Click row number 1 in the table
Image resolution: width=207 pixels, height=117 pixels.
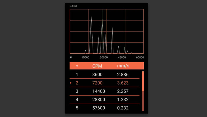tap(77, 75)
